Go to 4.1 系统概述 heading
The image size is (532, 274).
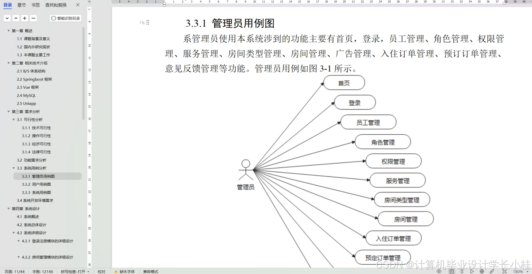tap(28, 217)
